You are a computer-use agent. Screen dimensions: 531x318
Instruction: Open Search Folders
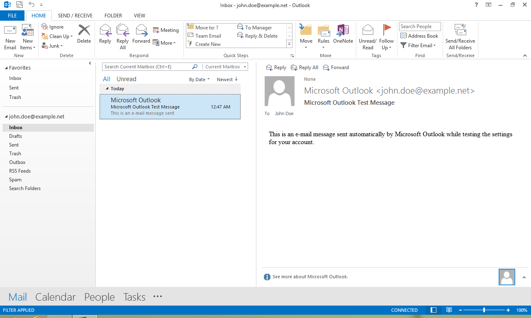[25, 188]
